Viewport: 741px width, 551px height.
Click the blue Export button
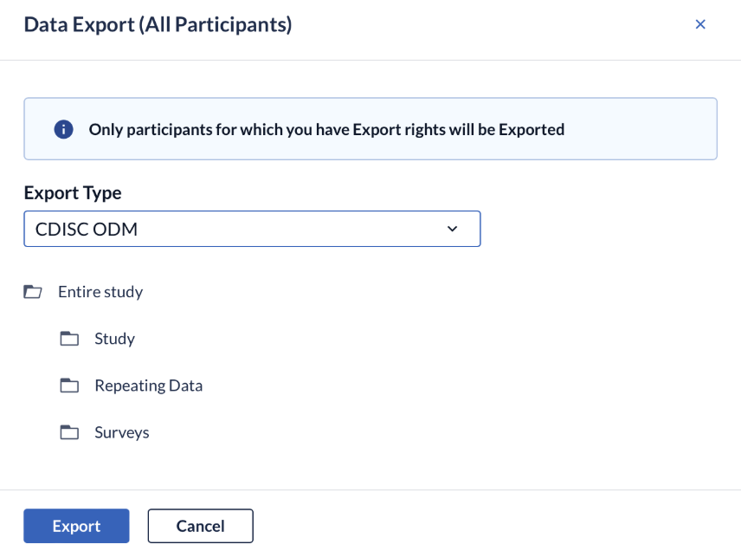76,526
